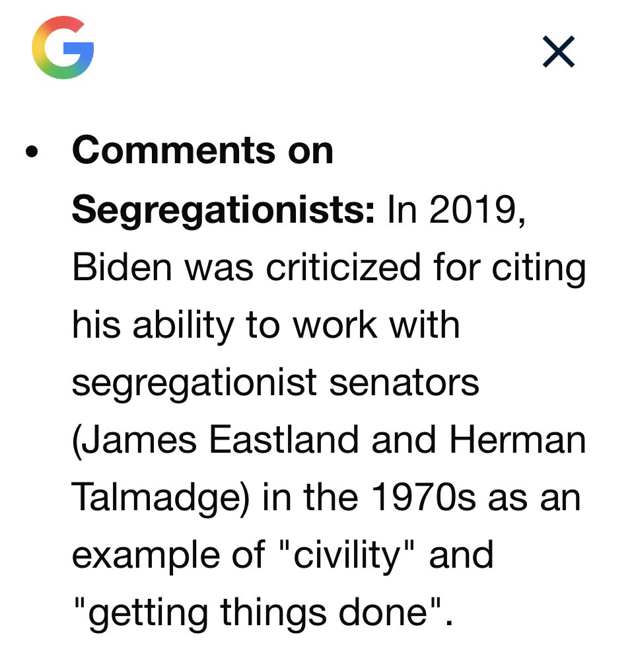Click the Google G logo
Image resolution: width=634 pixels, height=651 pixels.
point(63,48)
